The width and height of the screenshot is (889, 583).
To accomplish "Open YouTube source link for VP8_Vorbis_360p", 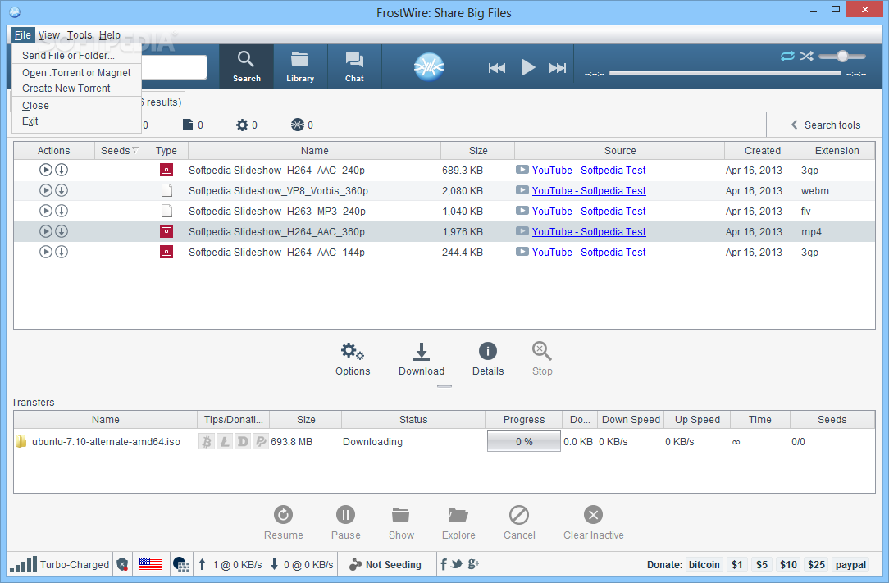I will [589, 191].
